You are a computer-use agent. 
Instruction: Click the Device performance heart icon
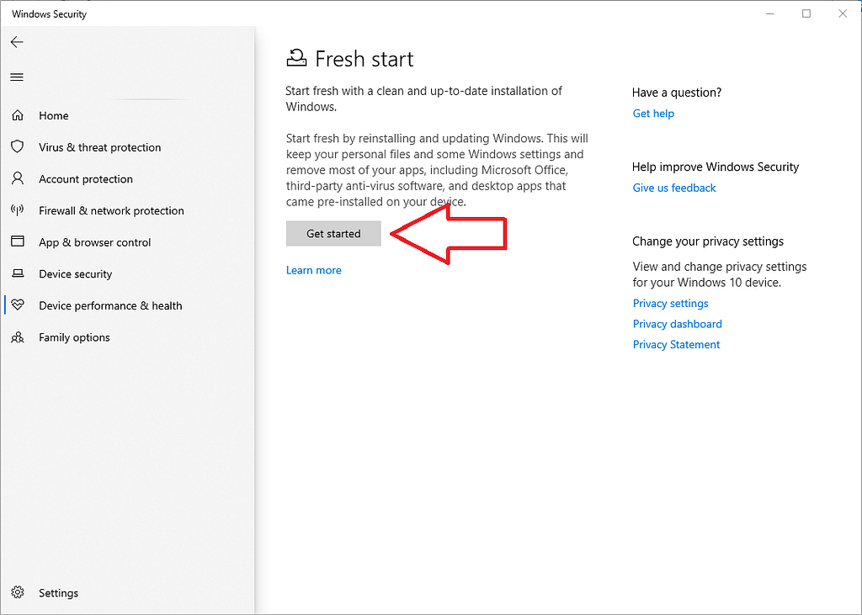[x=18, y=305]
